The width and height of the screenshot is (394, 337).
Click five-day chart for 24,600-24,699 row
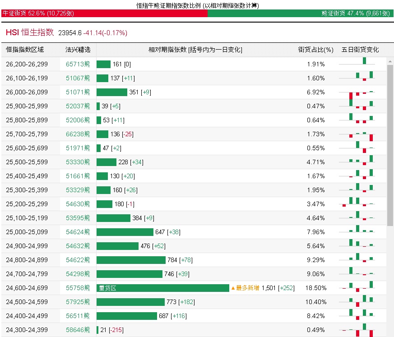357,287
